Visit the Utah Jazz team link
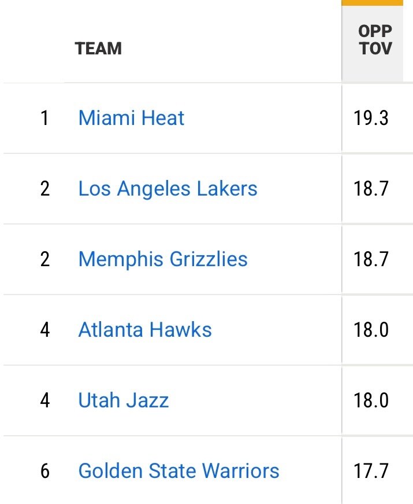This screenshot has width=413, height=504. click(x=124, y=400)
